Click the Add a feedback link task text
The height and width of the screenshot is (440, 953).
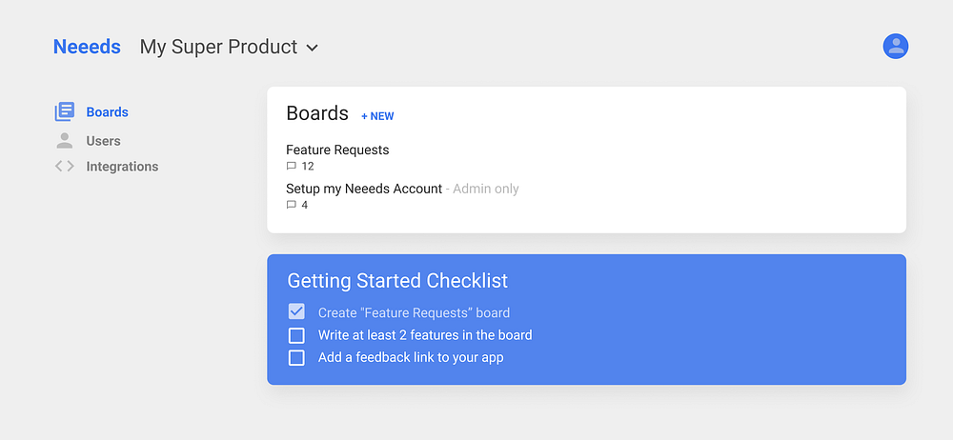click(x=411, y=358)
